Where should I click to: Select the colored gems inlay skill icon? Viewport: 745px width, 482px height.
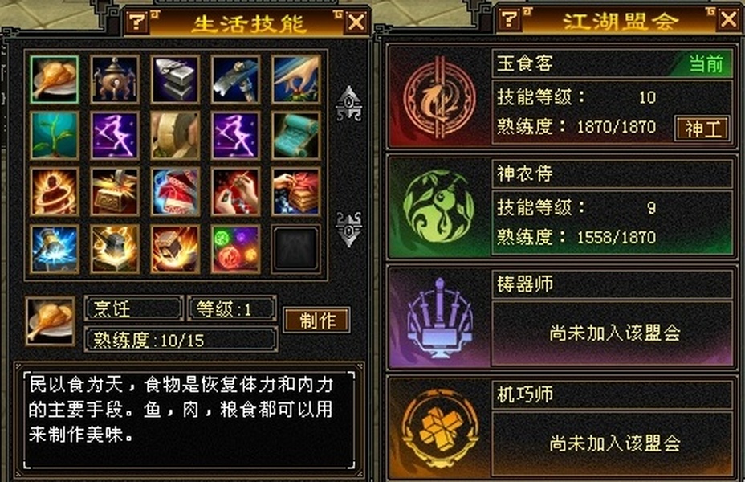(235, 249)
